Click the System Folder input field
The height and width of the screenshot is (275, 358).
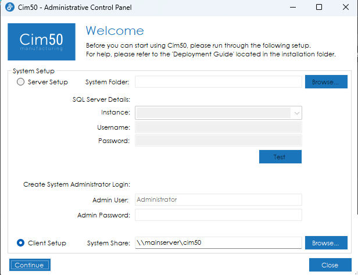(219, 82)
